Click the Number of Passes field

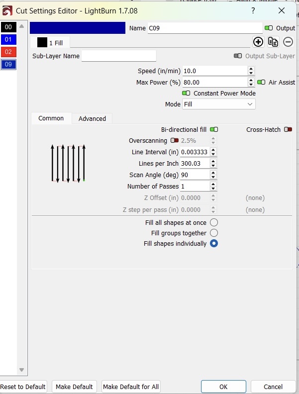pos(195,186)
